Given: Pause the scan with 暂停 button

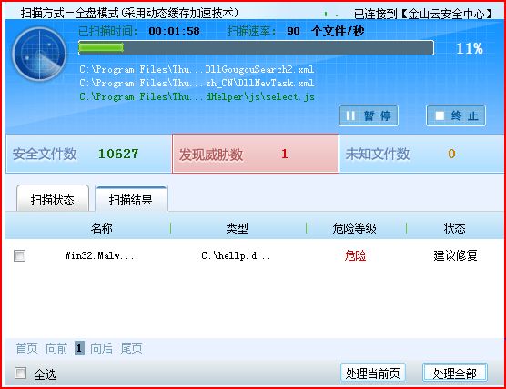Looking at the screenshot, I should click(x=369, y=115).
